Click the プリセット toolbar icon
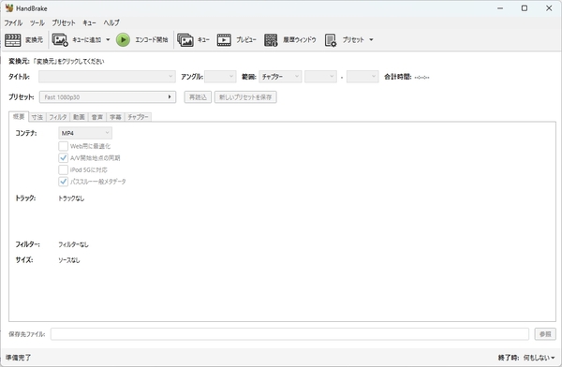Viewport: 562px width, 367px height. pyautogui.click(x=331, y=39)
